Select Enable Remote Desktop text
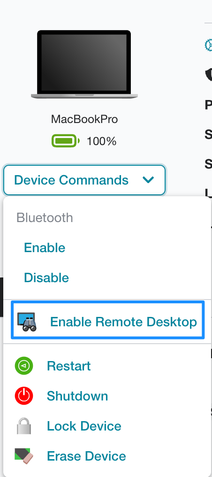The height and width of the screenshot is (477, 212). [x=124, y=322]
